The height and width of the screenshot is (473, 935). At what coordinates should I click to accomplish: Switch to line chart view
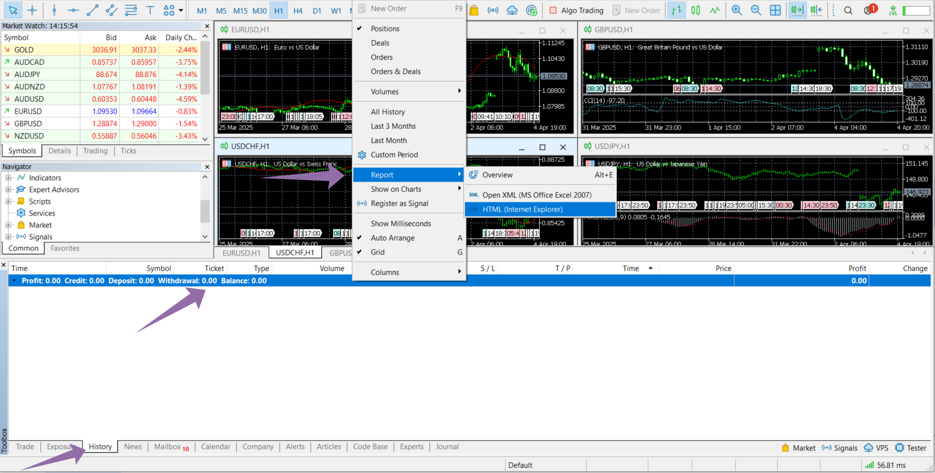tap(715, 10)
